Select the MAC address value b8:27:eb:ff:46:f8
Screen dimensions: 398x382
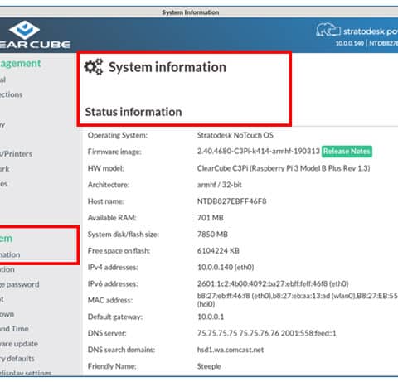click(298, 300)
